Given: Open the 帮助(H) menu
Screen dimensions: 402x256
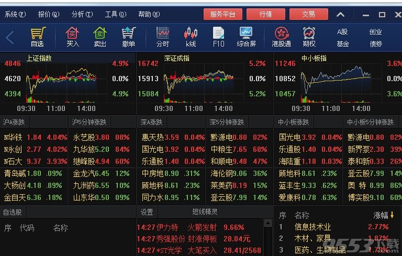Looking at the screenshot, I should point(149,14).
